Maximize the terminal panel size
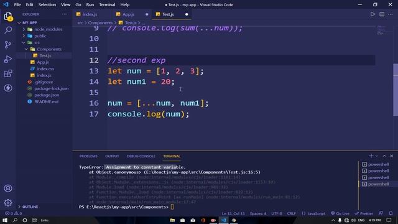The height and width of the screenshot is (224, 398). pos(384,156)
